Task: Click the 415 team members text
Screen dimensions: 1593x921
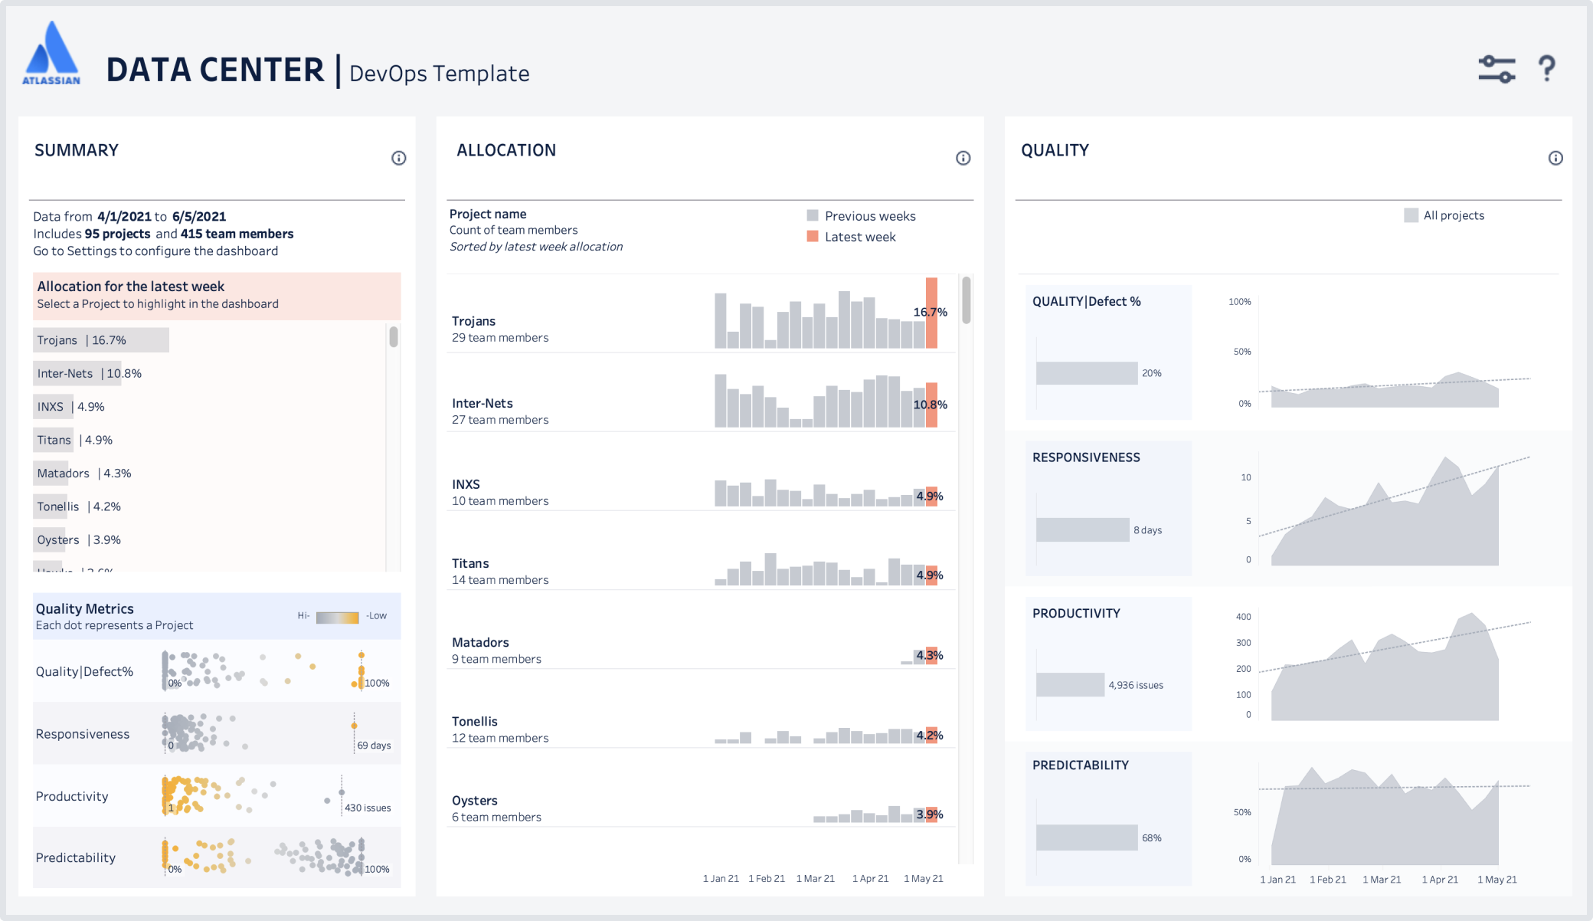Action: pyautogui.click(x=237, y=234)
